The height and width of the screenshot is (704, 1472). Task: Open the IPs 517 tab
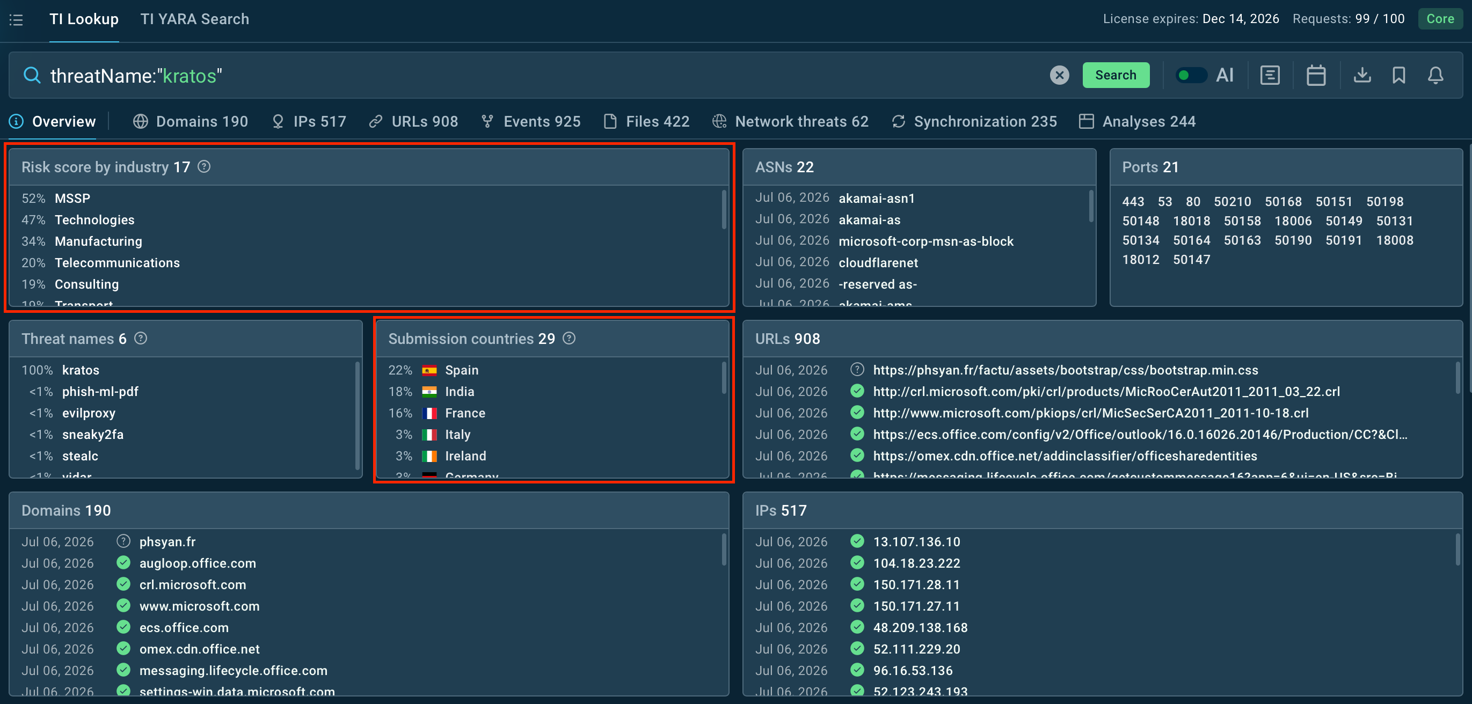point(309,122)
